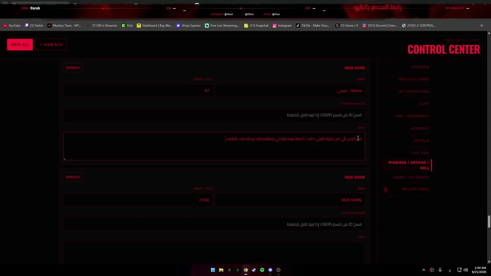
Task: Remove the Meme entry with REMOVE button
Action: [x=73, y=68]
